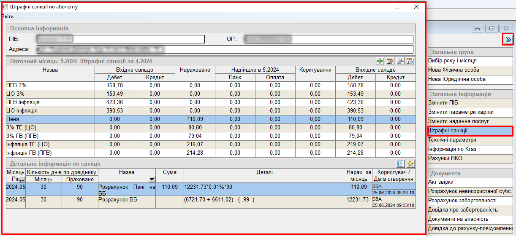
Task: Click the detail list icon beside the star
Action: [401, 164]
